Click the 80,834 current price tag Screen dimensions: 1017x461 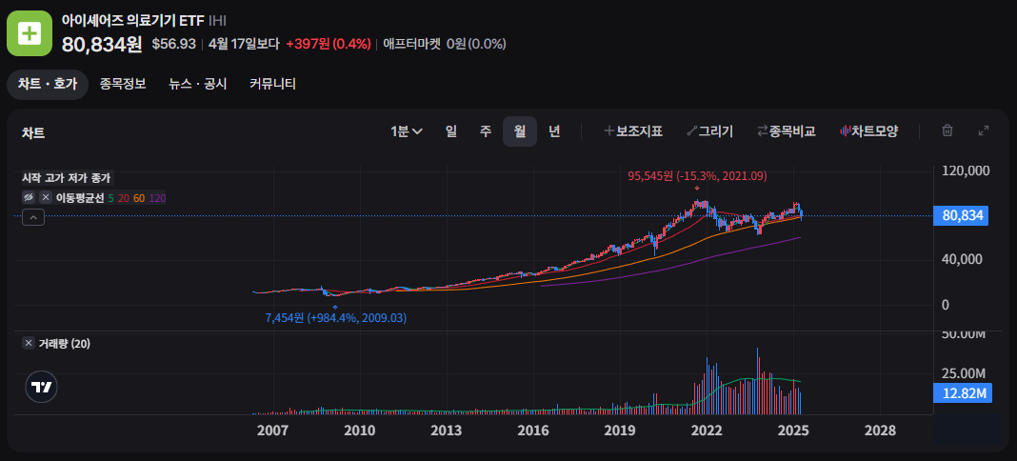[961, 216]
